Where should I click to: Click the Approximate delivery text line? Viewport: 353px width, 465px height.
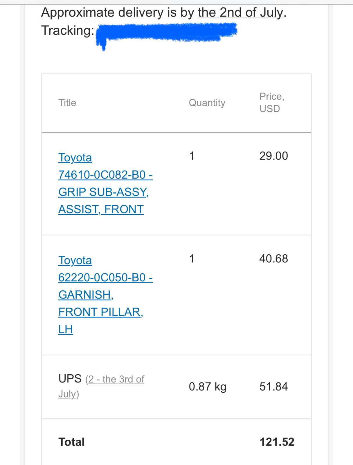point(164,12)
